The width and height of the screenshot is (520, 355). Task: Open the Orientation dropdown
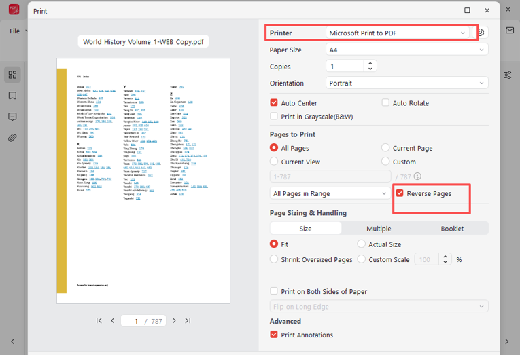407,83
